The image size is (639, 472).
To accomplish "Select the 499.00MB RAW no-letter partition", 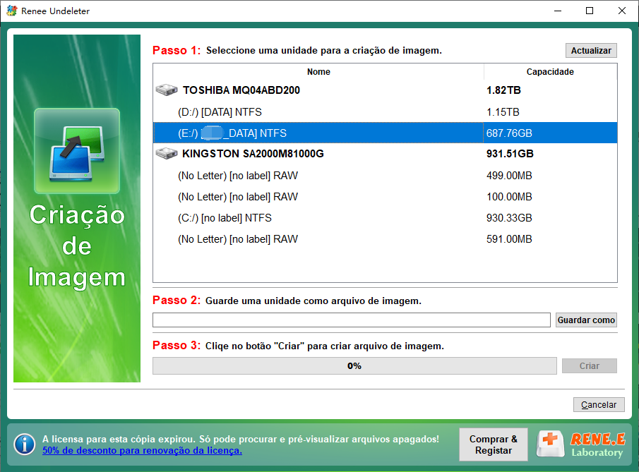I will click(385, 176).
